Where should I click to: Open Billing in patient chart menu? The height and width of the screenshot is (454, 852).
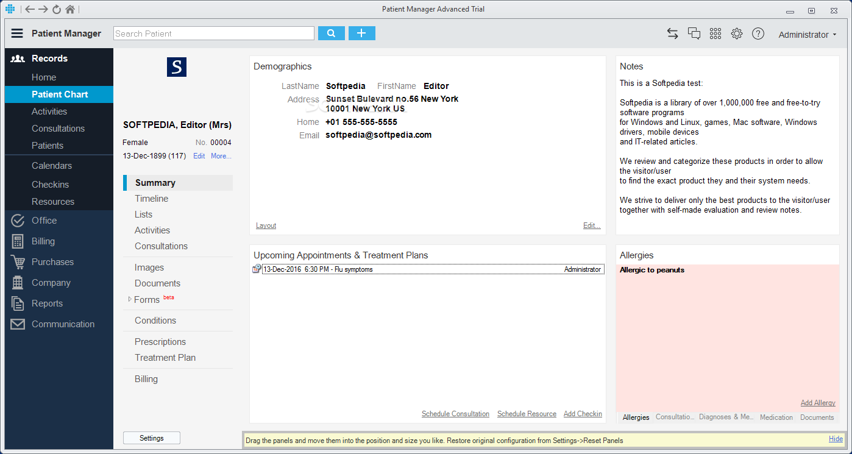click(146, 379)
